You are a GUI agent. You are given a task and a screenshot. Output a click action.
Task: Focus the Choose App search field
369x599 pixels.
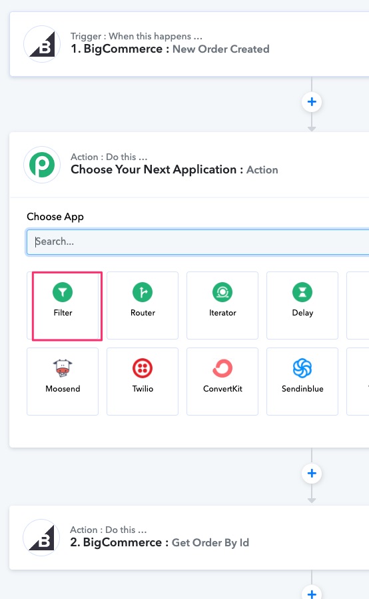coord(198,242)
